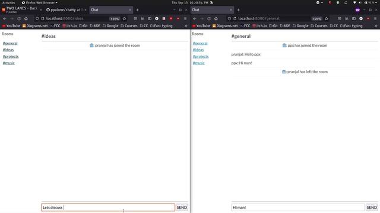Go to #music room in left window
The height and width of the screenshot is (213, 380).
9,63
